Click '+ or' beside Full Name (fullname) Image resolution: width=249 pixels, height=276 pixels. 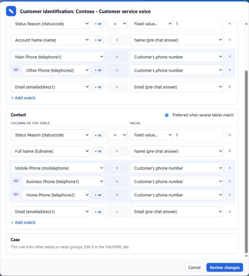tap(98, 151)
